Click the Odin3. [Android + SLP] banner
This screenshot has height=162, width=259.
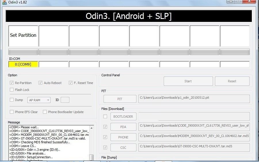tap(129, 16)
